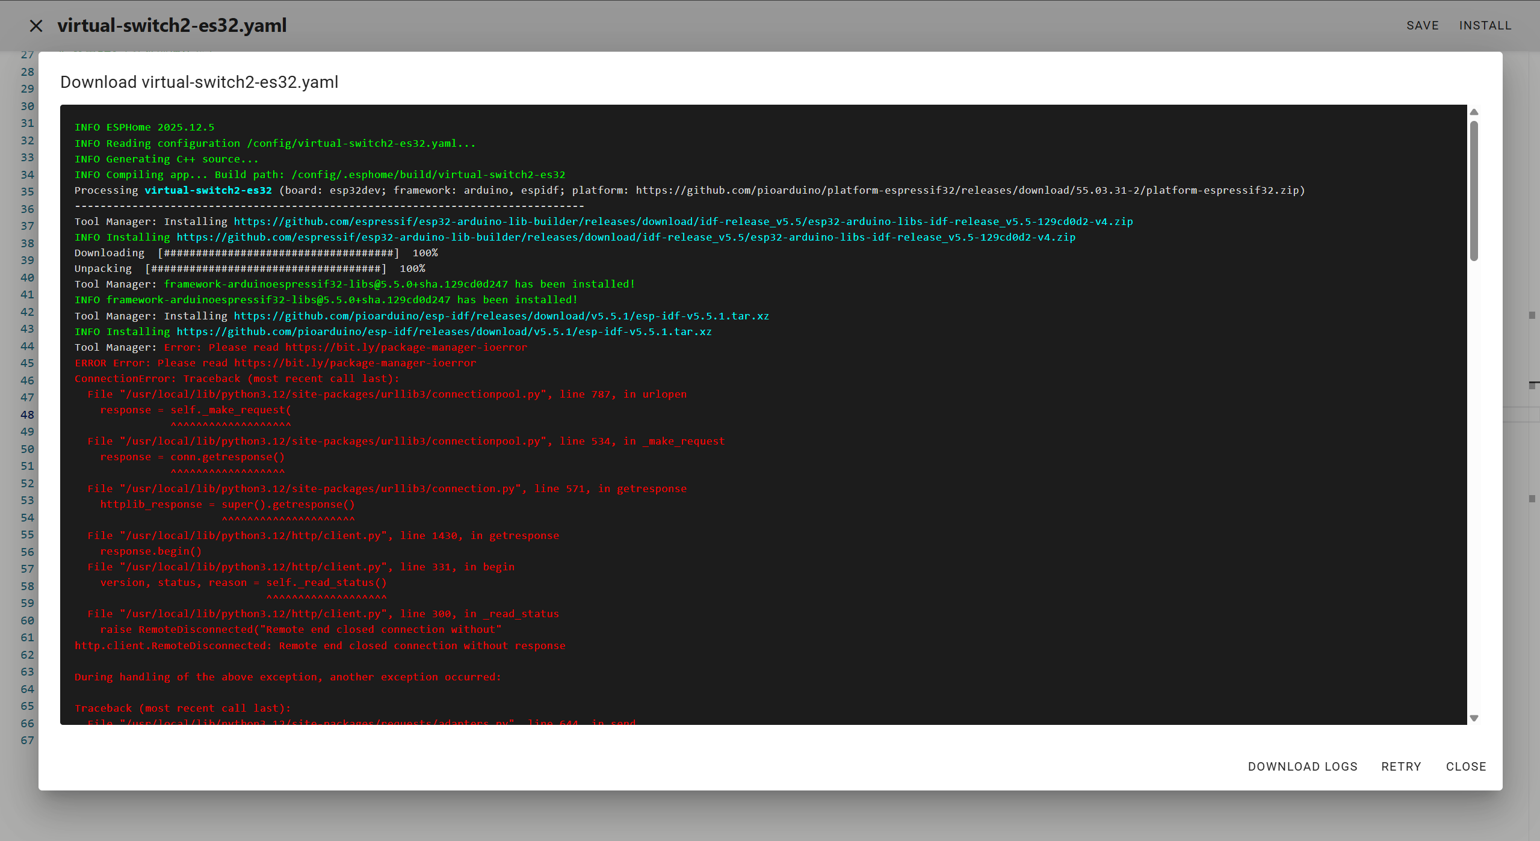Open esp32-arduino-libs zip link on Tool Manager line
This screenshot has width=1540, height=841.
pyautogui.click(x=682, y=221)
